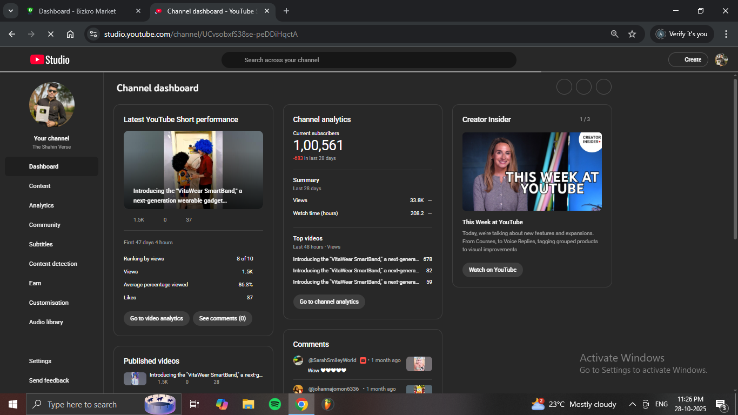The image size is (738, 415).
Task: Click the Search across your channel field
Action: (368, 60)
